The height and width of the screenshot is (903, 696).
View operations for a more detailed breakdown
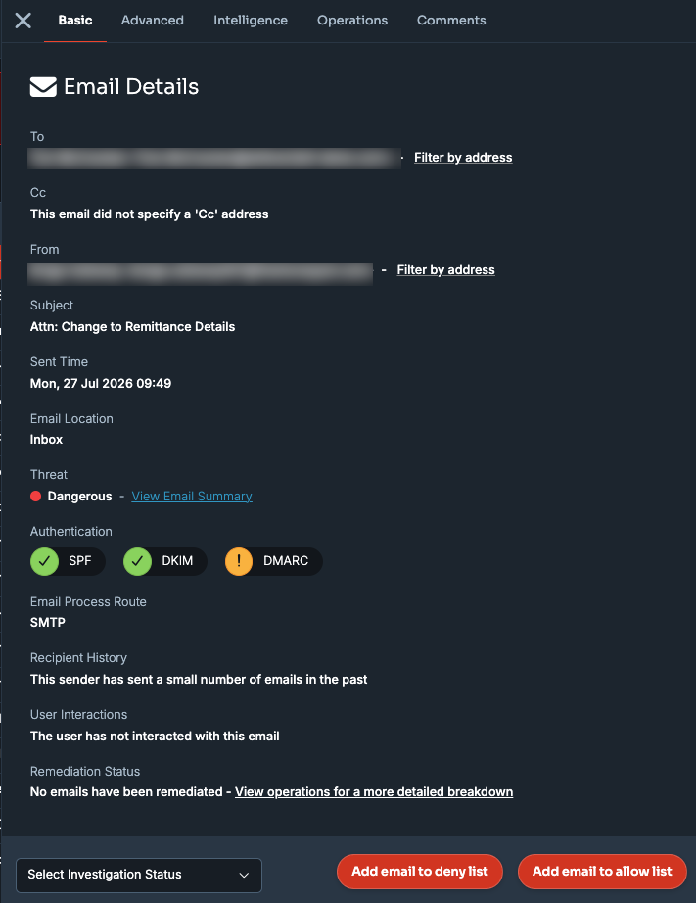click(374, 792)
